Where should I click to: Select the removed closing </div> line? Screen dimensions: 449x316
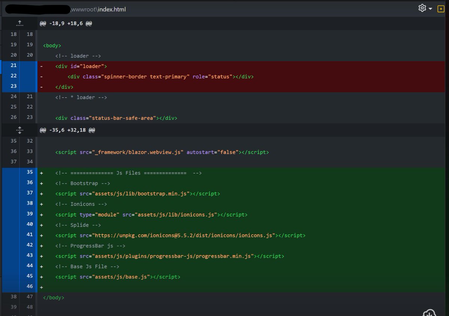[64, 87]
